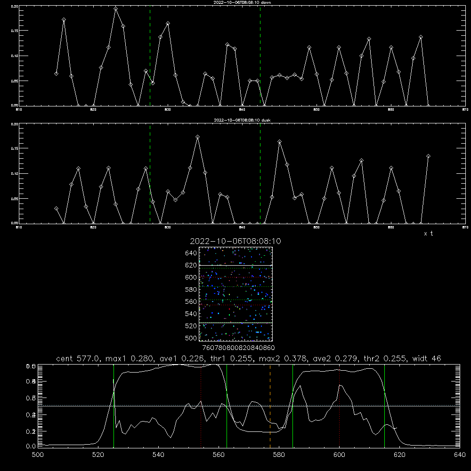Click the '840' x-axis label of dawn plot
The width and height of the screenshot is (471, 471).
click(242, 110)
